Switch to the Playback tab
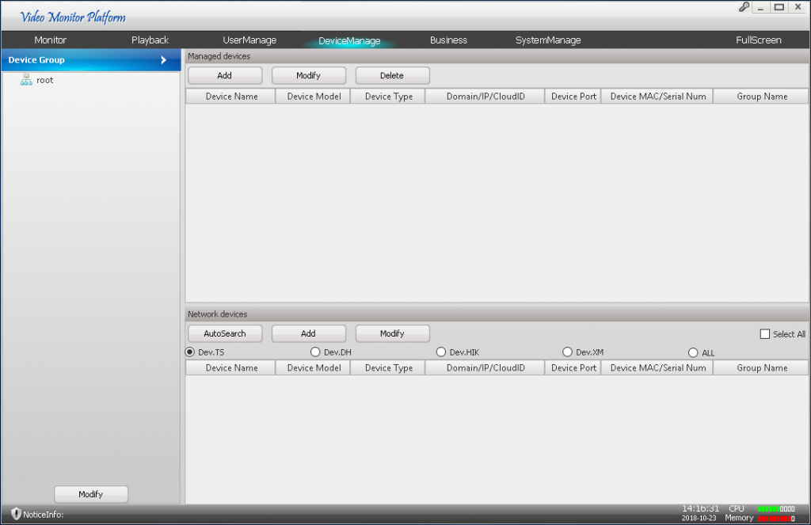The image size is (811, 525). pyautogui.click(x=149, y=39)
